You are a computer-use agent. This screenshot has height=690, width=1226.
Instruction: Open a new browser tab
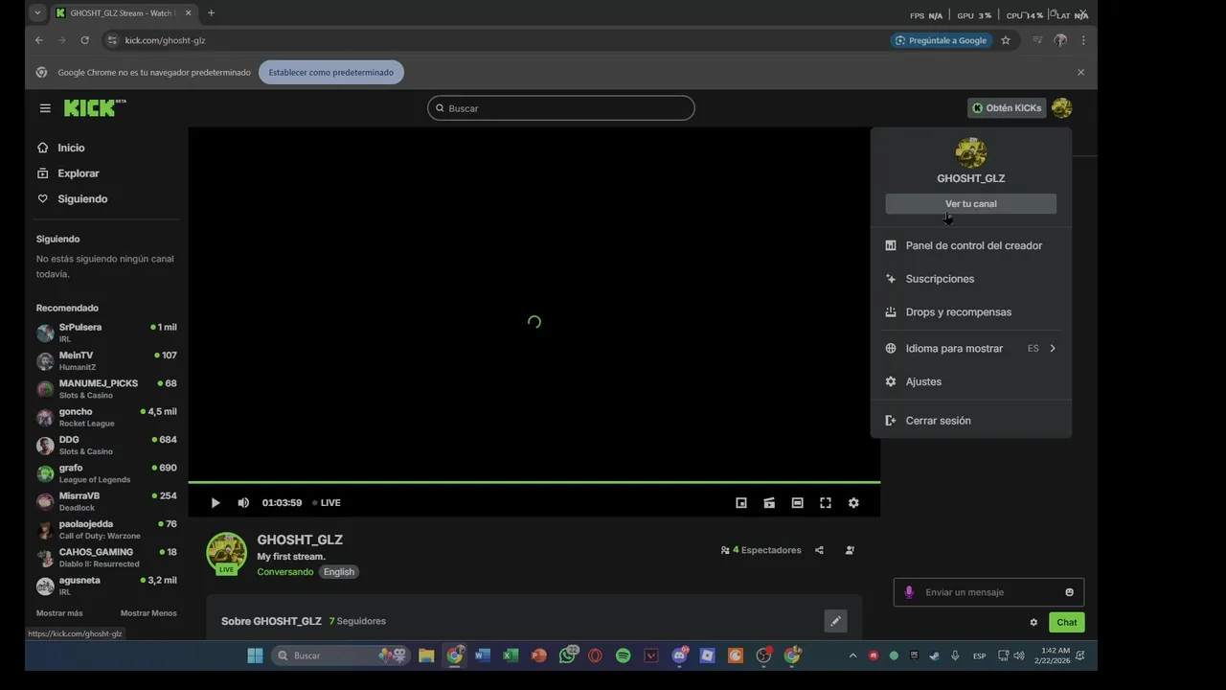(211, 13)
